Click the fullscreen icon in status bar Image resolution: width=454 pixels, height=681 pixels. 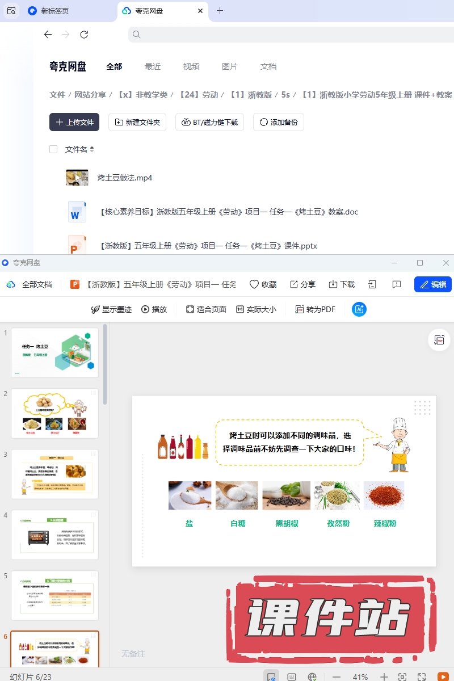422,676
